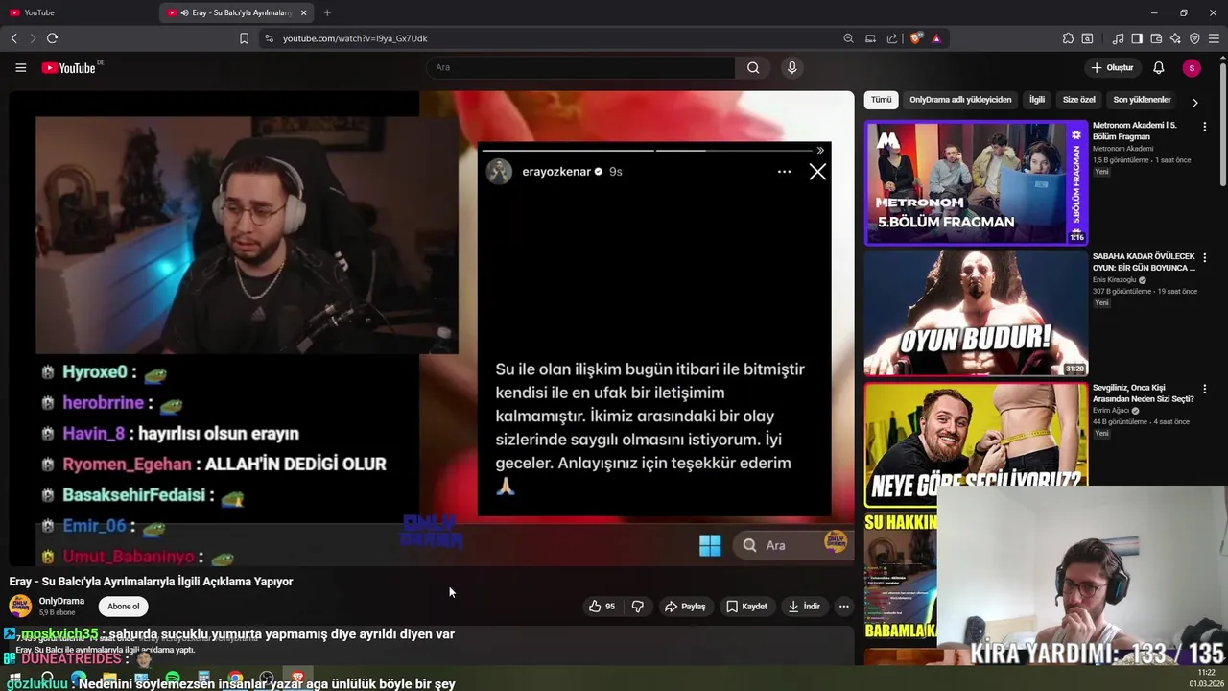The height and width of the screenshot is (691, 1228).
Task: Click the video title text below player
Action: 151,582
